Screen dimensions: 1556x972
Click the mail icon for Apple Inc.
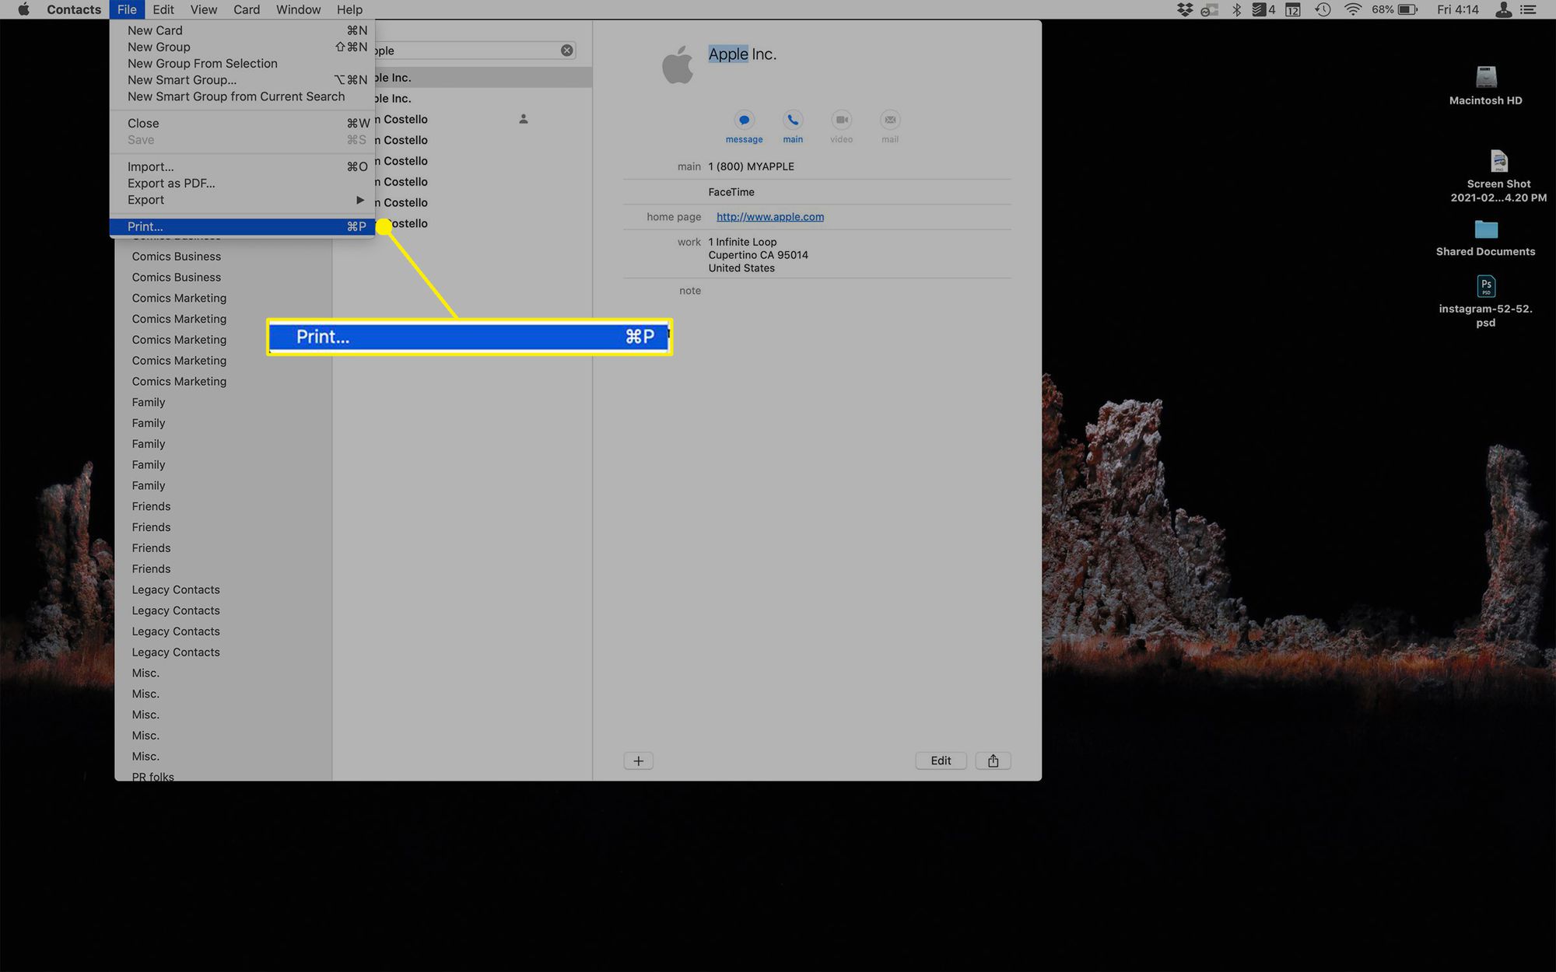[889, 120]
